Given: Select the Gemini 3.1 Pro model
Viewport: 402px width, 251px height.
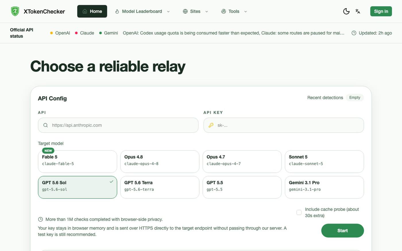Looking at the screenshot, I should point(324,187).
